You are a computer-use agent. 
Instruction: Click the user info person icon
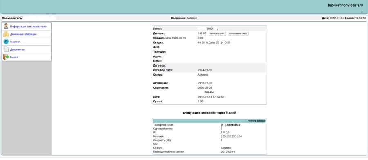tap(6, 26)
